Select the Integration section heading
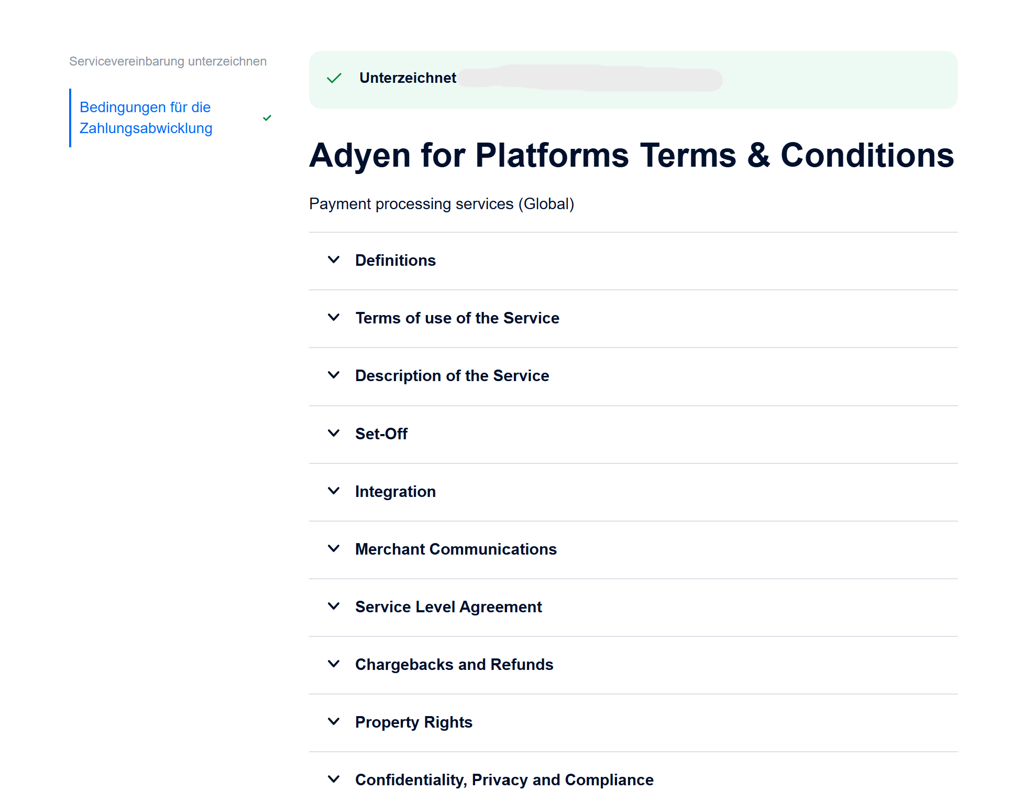The height and width of the screenshot is (801, 1013). pos(395,492)
